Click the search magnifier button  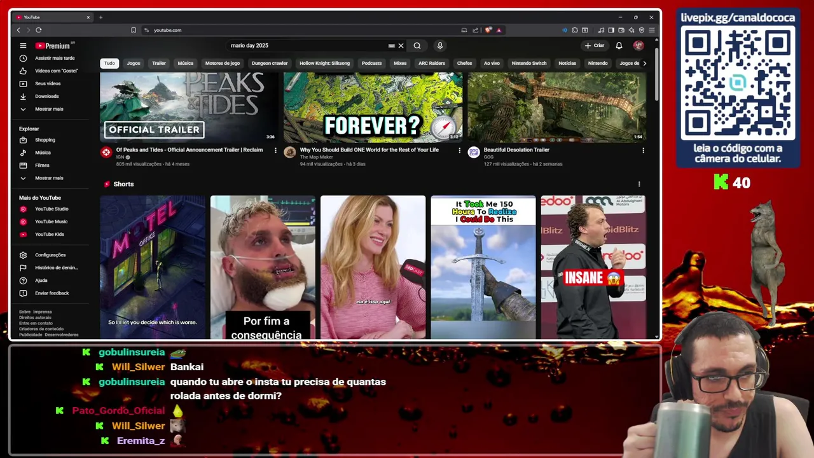pyautogui.click(x=417, y=46)
